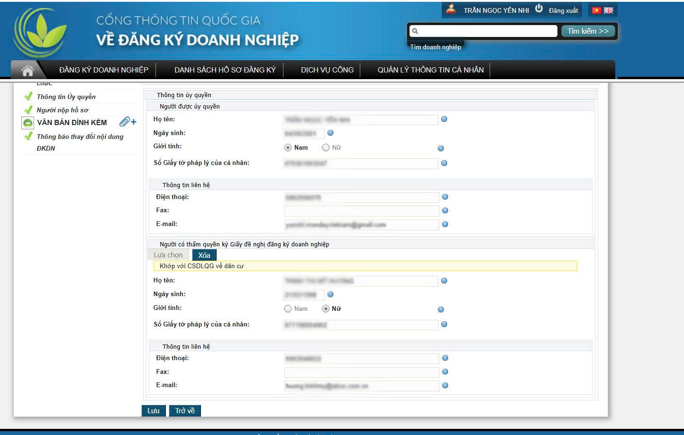
Task: Click the home icon in navigation bar
Action: 28,71
